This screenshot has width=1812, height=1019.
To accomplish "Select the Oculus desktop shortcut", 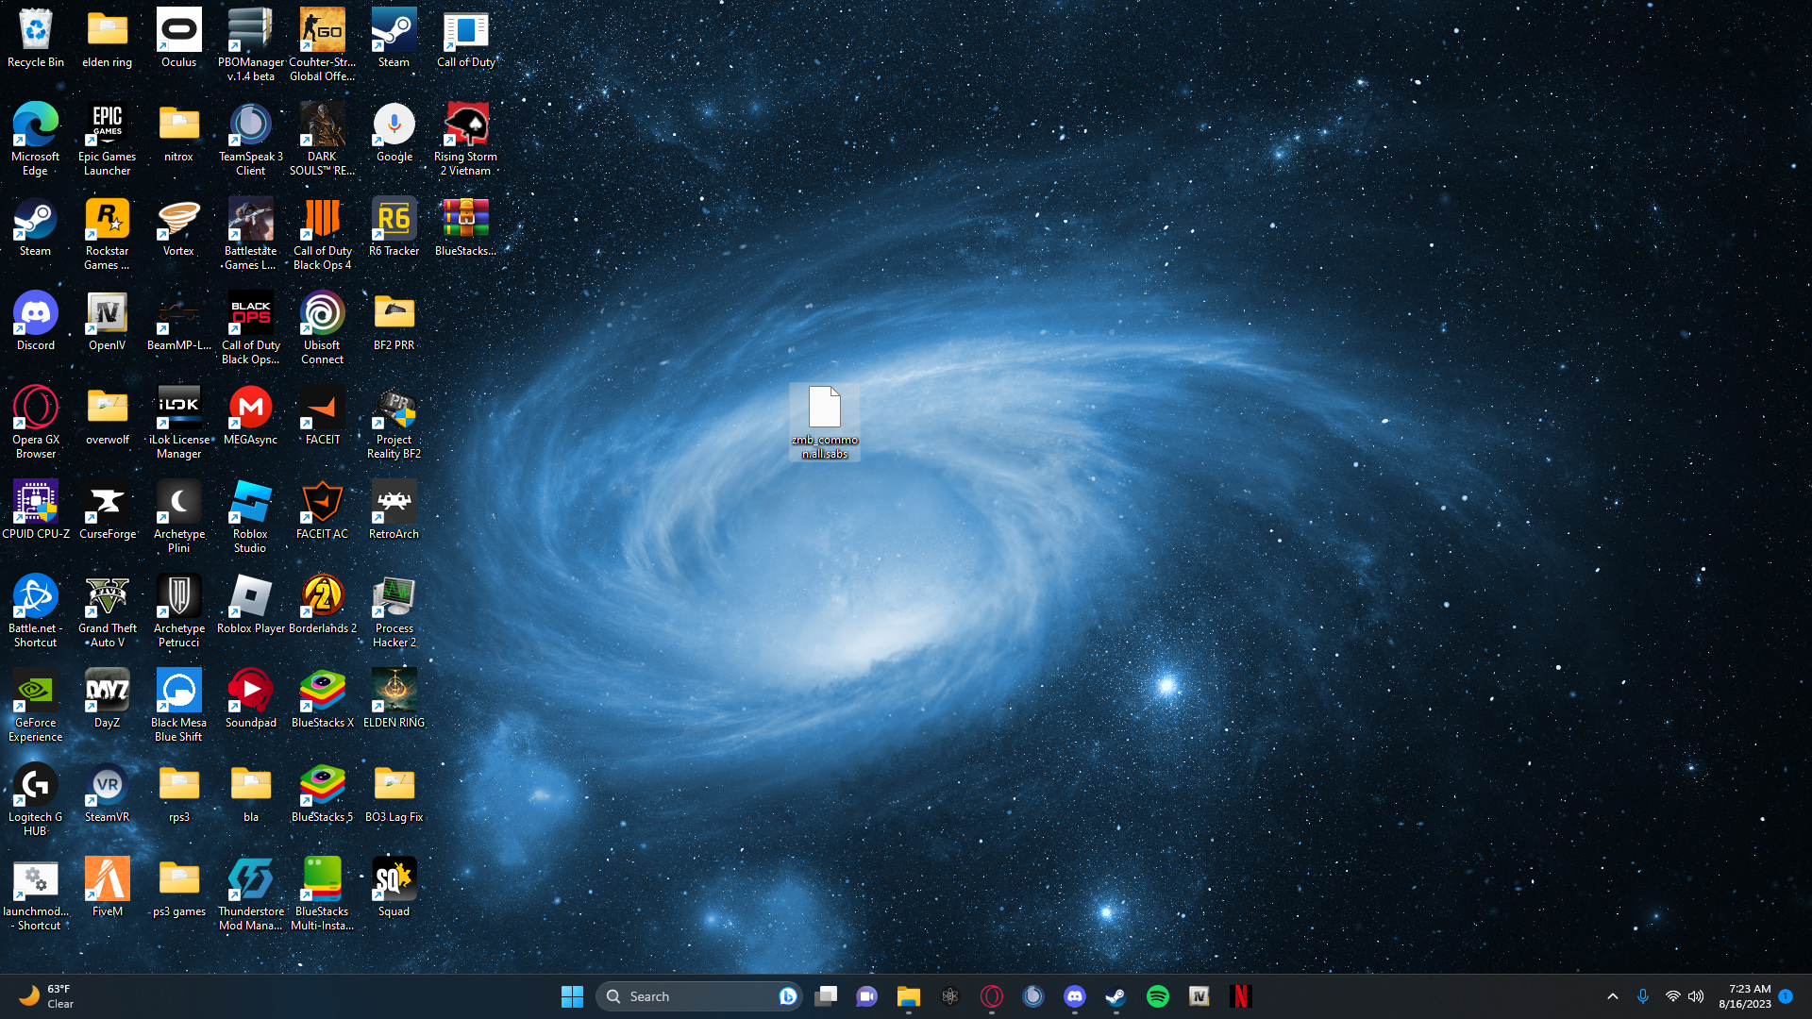I will coord(178,39).
